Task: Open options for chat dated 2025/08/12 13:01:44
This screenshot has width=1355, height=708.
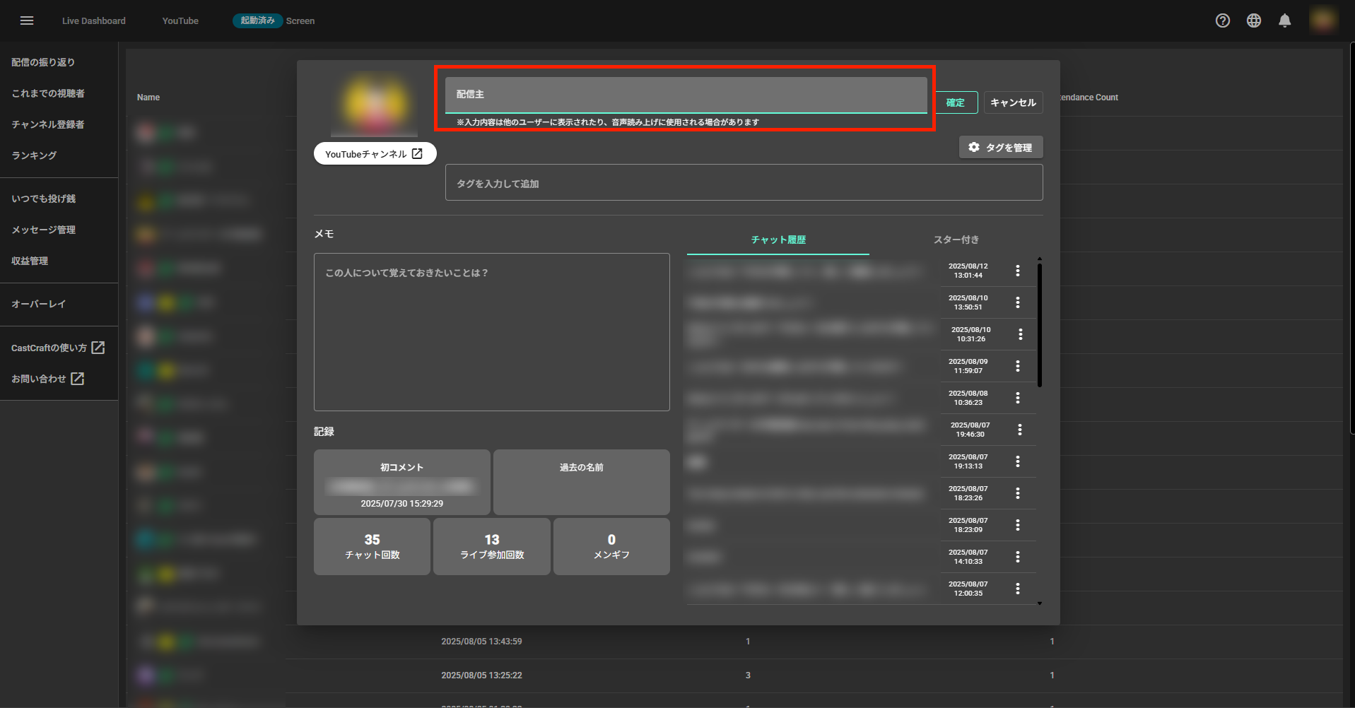Action: coord(1018,271)
